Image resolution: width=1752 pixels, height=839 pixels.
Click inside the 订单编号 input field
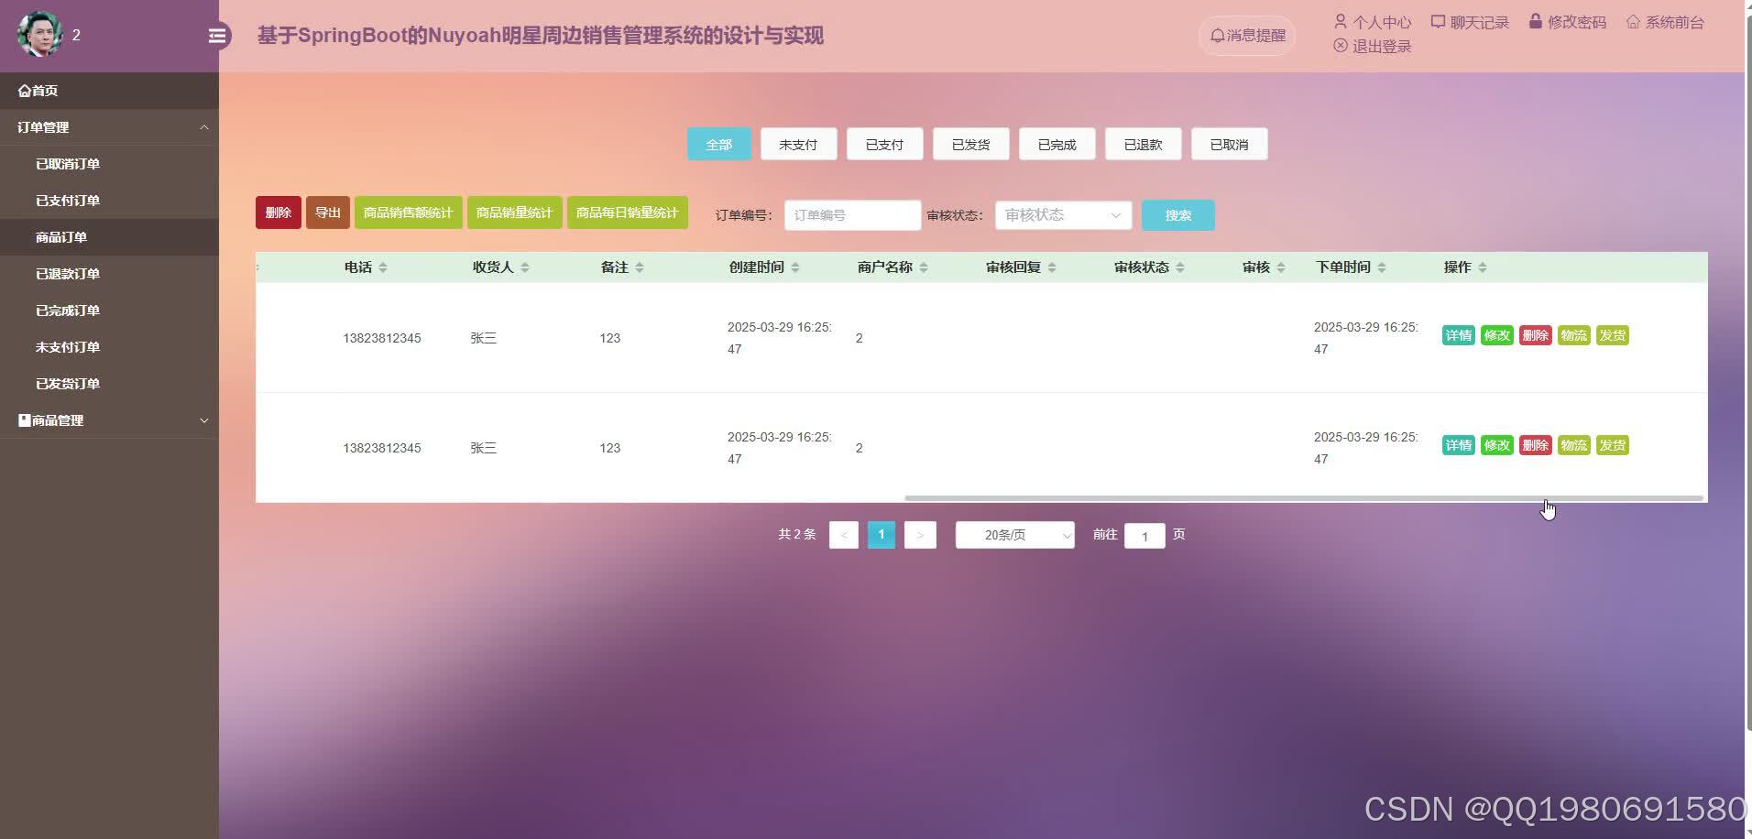[851, 214]
